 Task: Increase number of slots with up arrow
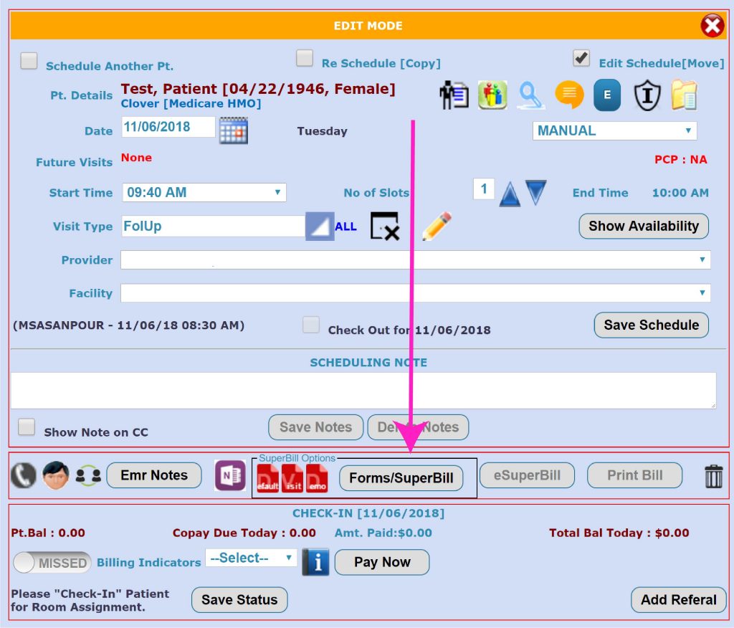coord(509,194)
